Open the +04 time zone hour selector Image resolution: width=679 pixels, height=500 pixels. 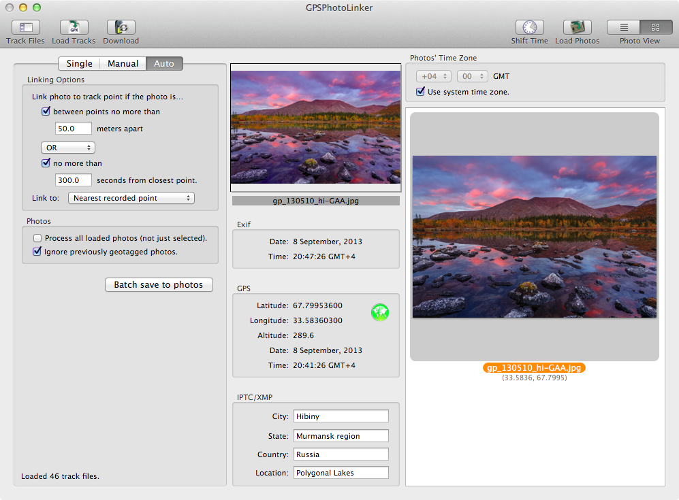pos(433,76)
